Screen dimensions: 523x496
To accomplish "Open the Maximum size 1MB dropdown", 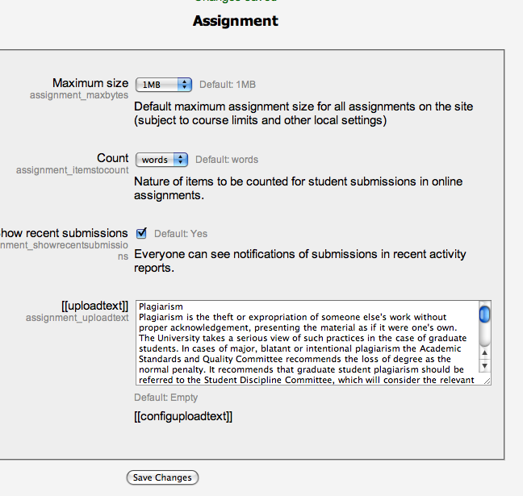I will tap(163, 85).
